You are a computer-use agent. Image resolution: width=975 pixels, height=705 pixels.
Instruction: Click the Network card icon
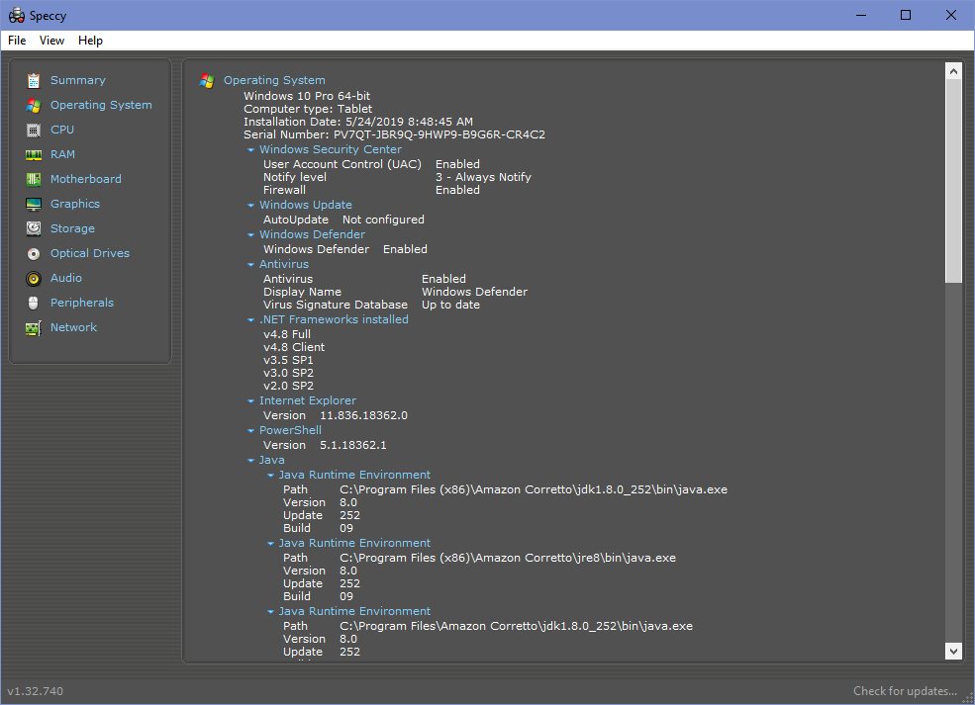tap(34, 328)
